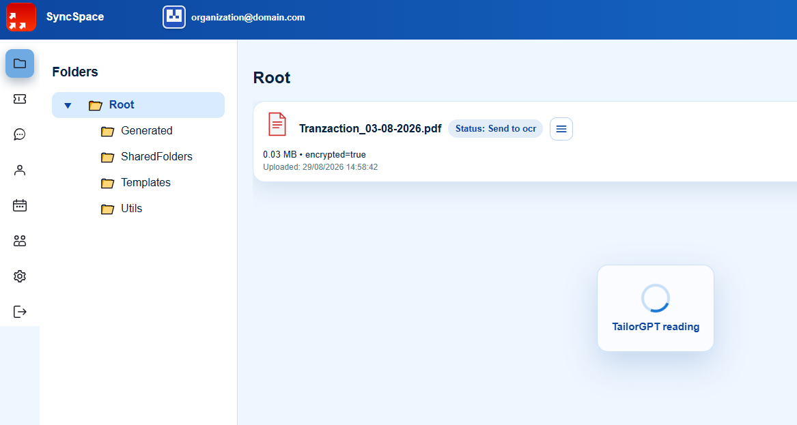
Task: Click the TailorGPT reading label
Action: point(656,327)
